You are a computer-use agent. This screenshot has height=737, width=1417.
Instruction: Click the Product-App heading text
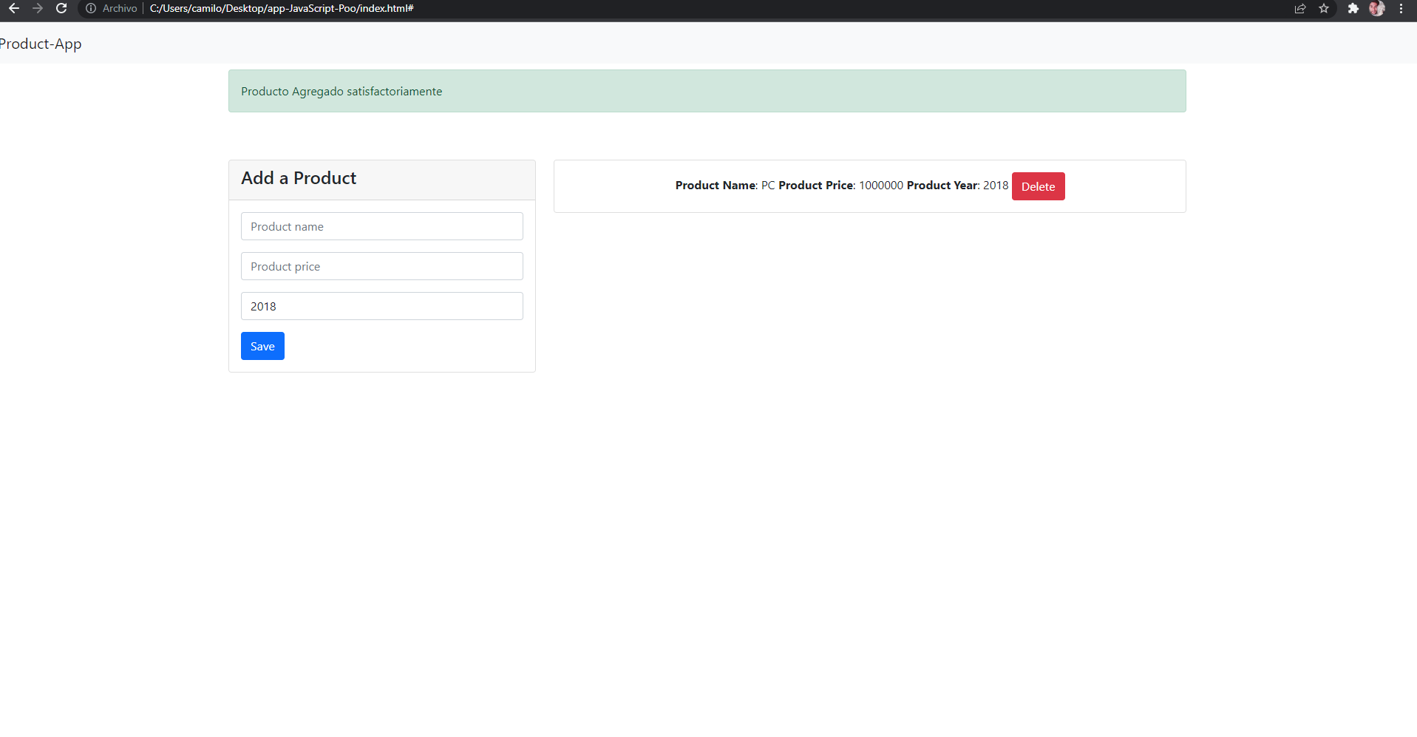(41, 44)
